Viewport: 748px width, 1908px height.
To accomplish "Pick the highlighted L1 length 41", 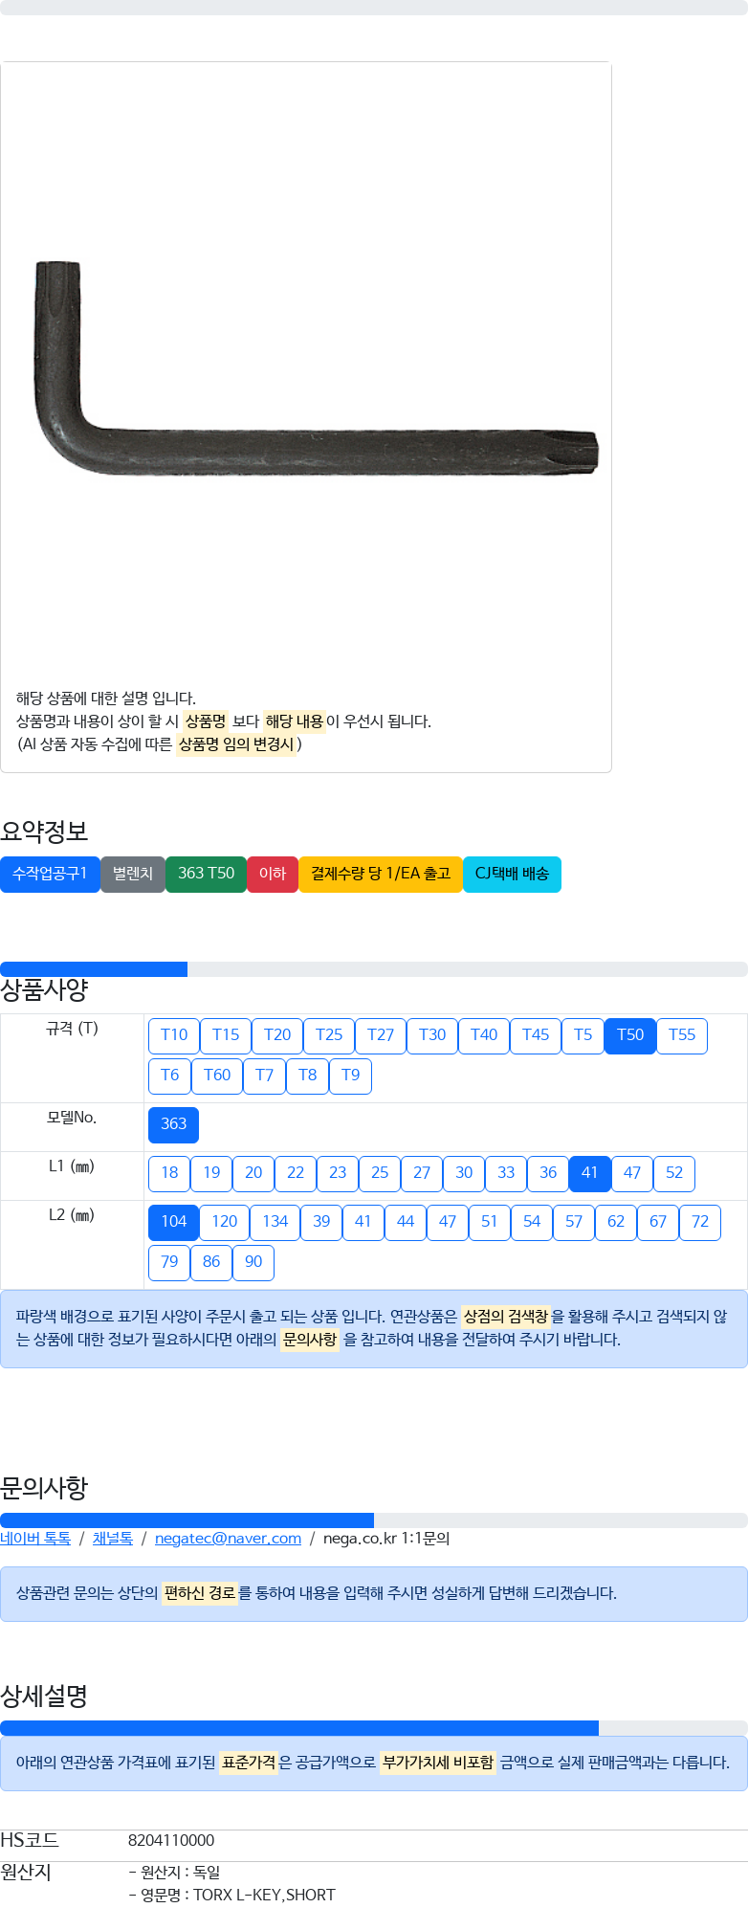I will coord(590,1173).
